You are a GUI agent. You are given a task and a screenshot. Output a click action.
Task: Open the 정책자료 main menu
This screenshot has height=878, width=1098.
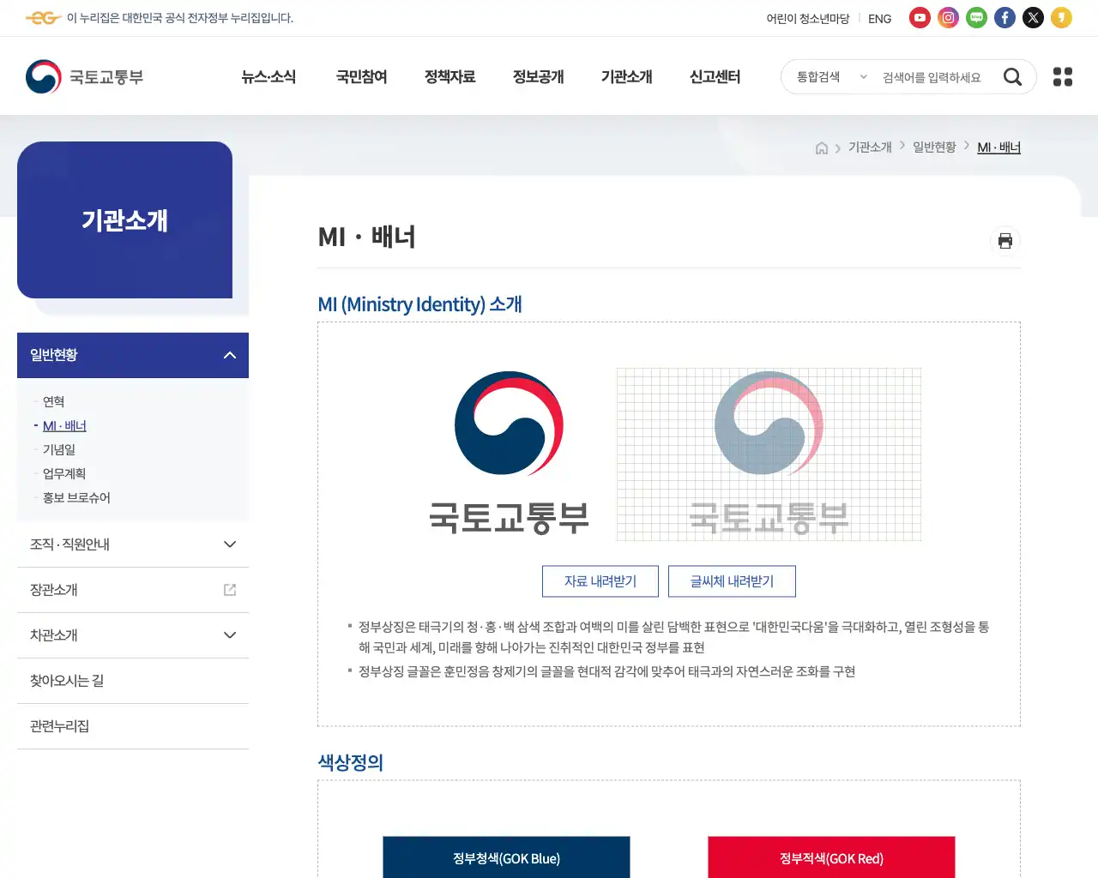[x=449, y=77]
